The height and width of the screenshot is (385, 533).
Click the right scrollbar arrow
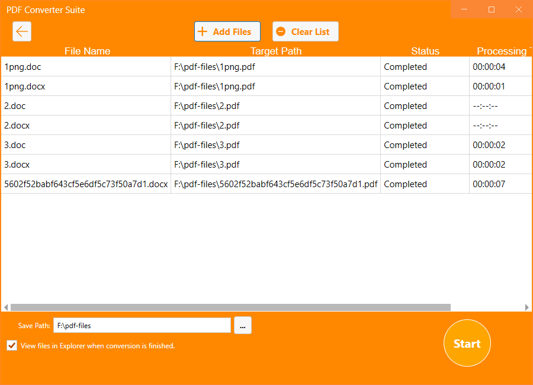[527, 307]
